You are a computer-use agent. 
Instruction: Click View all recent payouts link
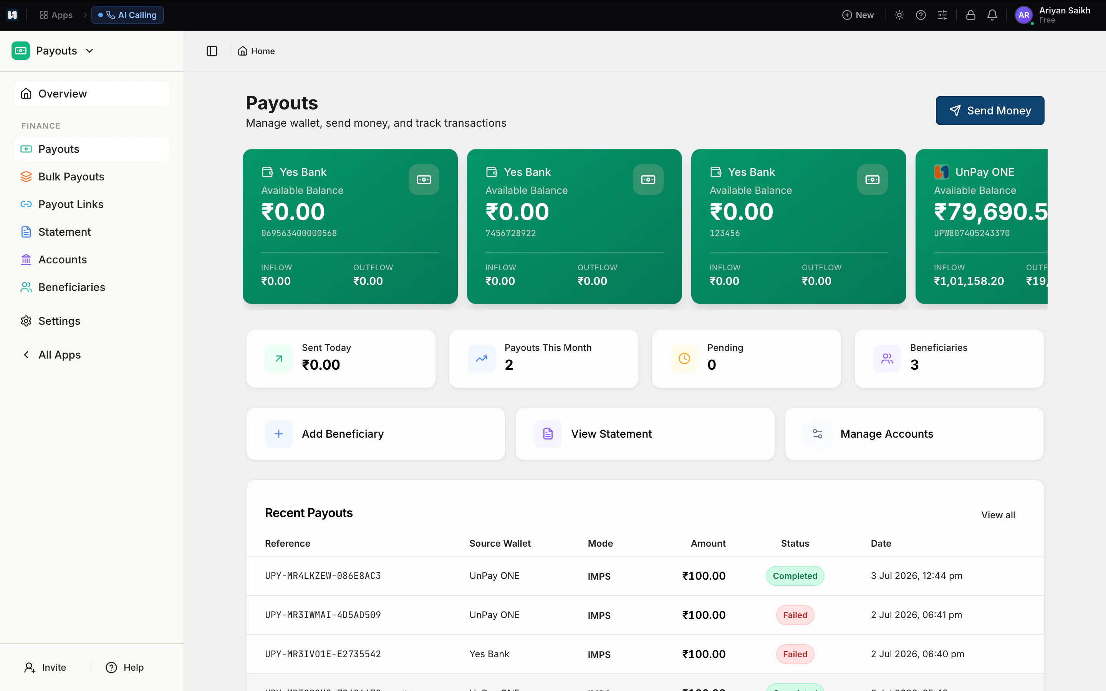(998, 515)
